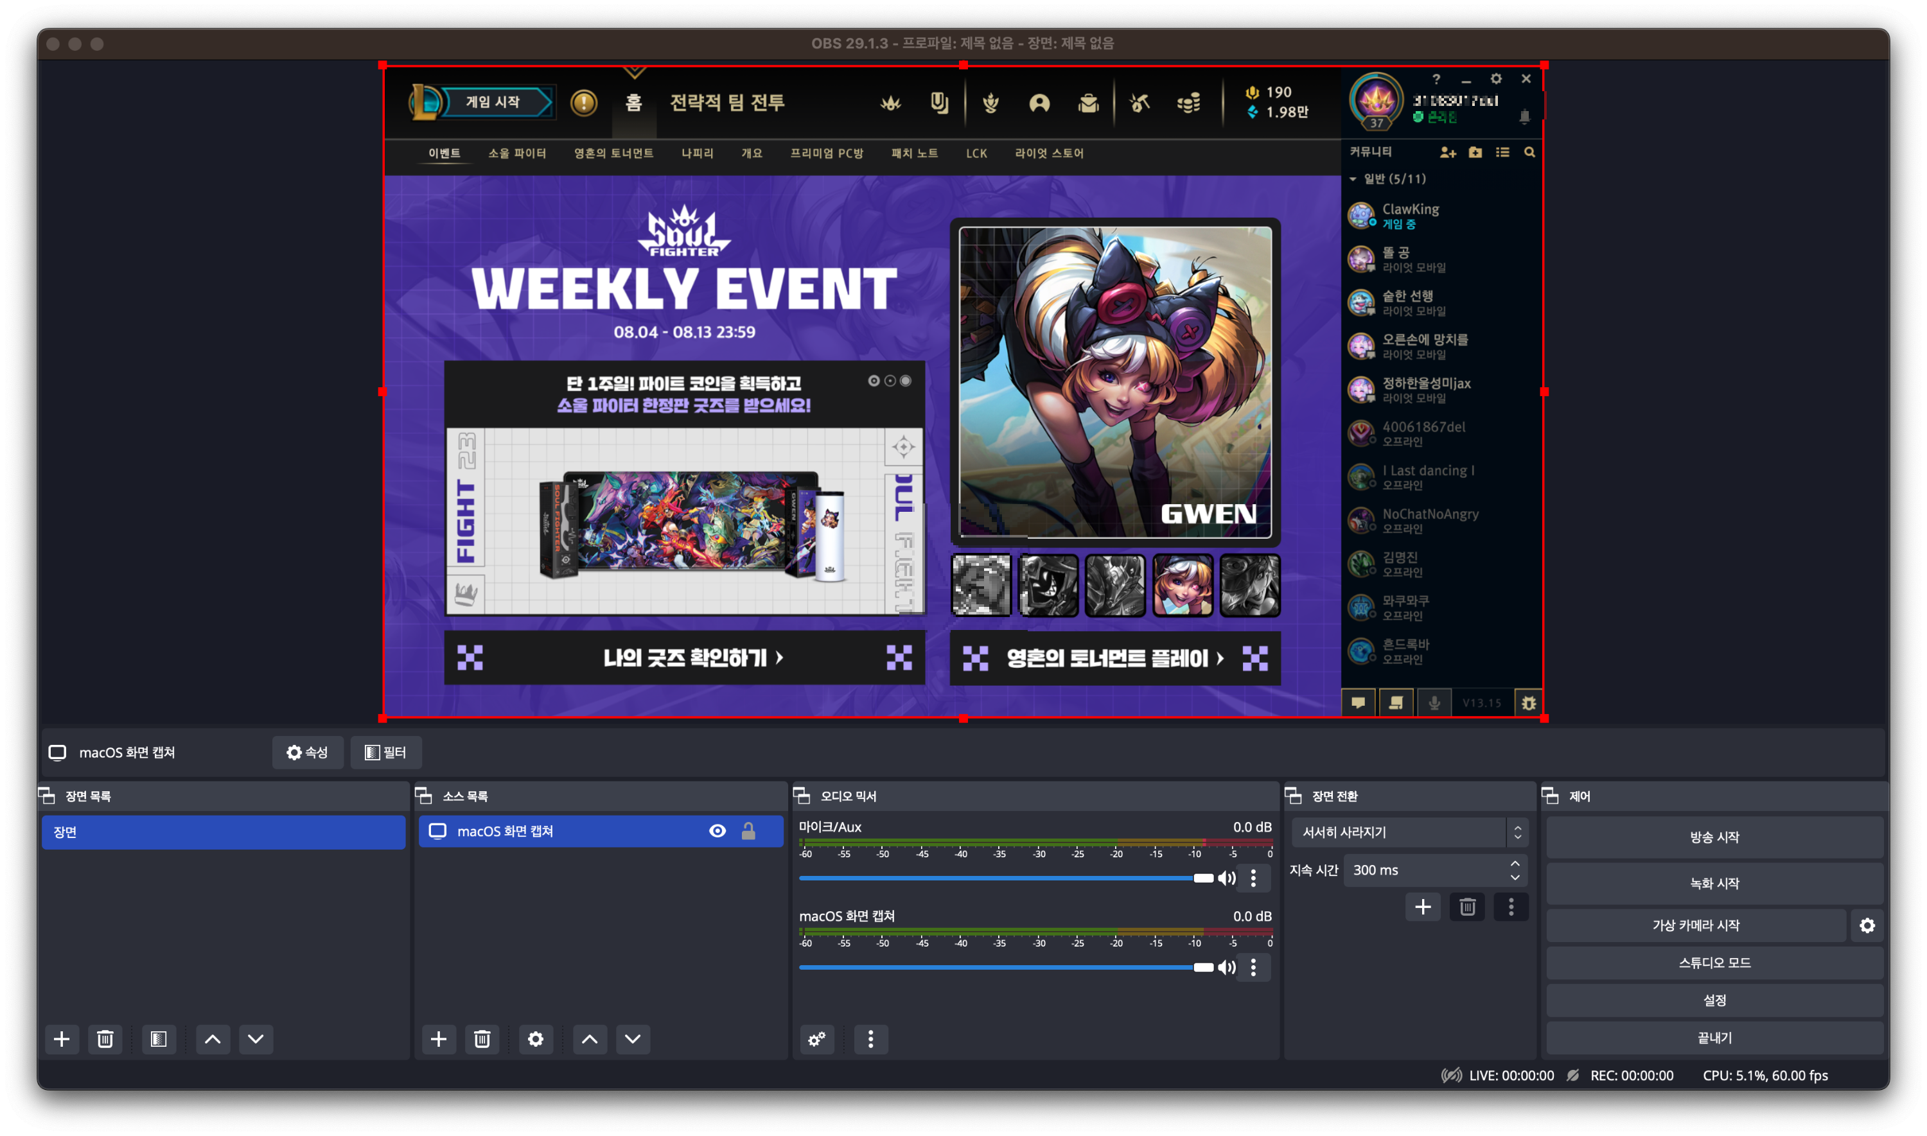The image size is (1927, 1136).
Task: Open source properties gear in sources panel
Action: coord(535,1039)
